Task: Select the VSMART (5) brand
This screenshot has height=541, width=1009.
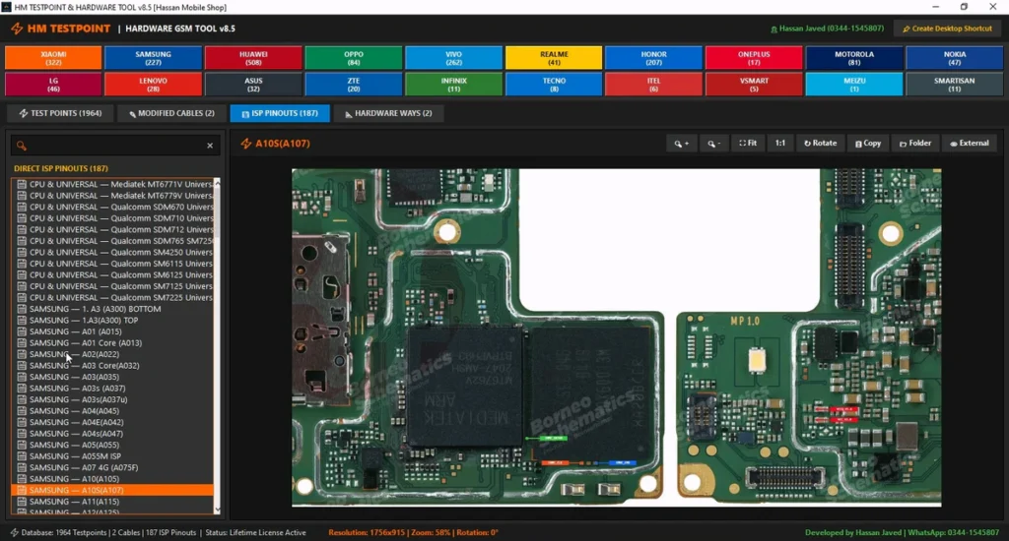Action: tap(754, 85)
